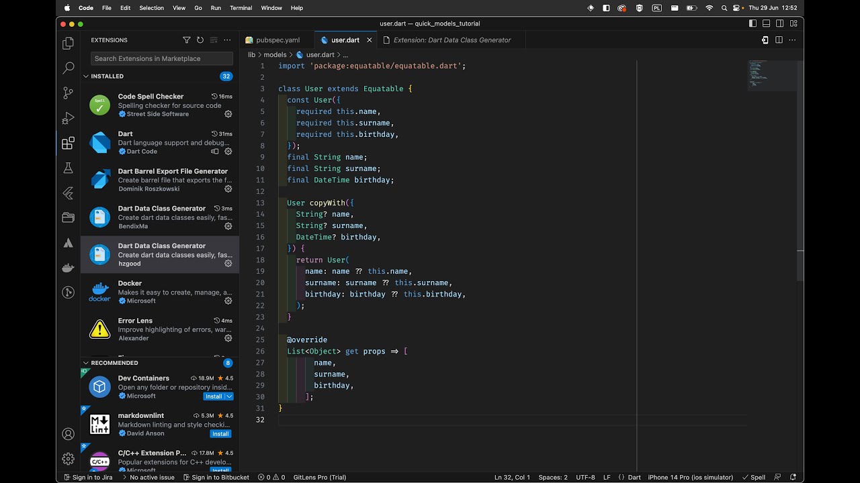This screenshot has height=483, width=860.
Task: Filter extensions with the funnel icon
Action: click(x=187, y=40)
